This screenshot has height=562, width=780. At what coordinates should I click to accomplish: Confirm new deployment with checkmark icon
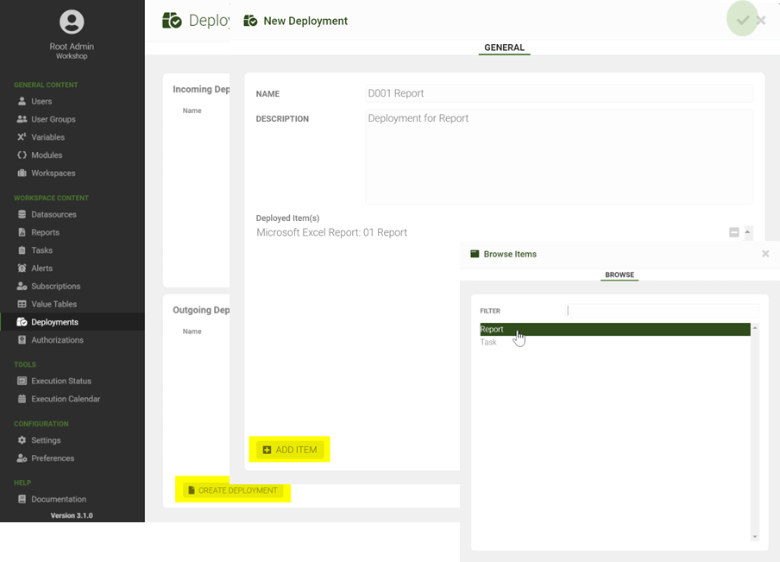(x=742, y=20)
